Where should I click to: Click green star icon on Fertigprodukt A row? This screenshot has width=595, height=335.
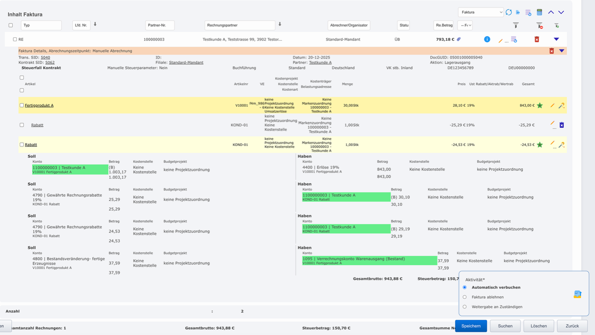(540, 106)
